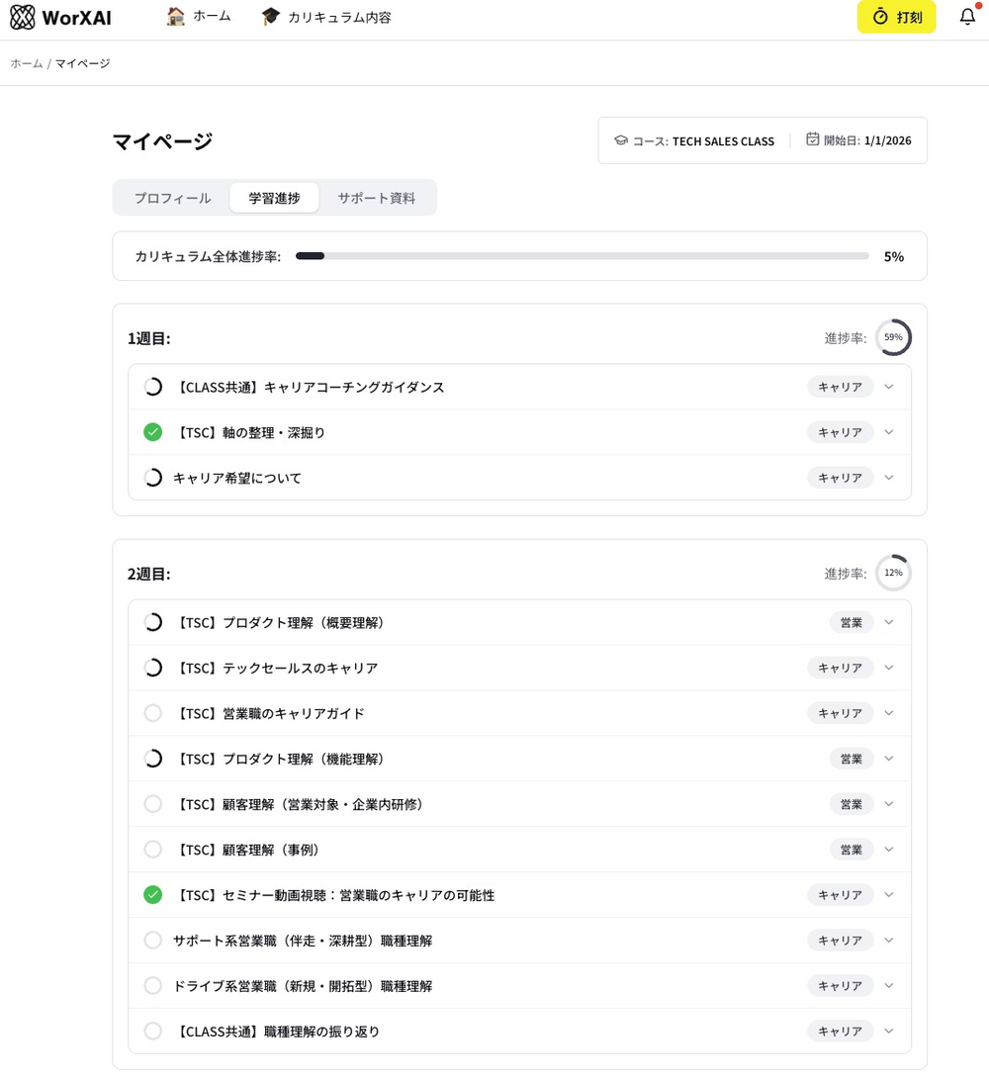The height and width of the screenshot is (1081, 989).
Task: Click the 5% overall progress value
Action: (894, 256)
